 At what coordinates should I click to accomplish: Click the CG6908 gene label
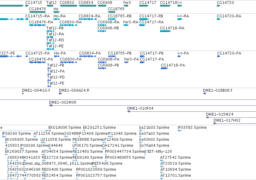pyautogui.click(x=105, y=3)
